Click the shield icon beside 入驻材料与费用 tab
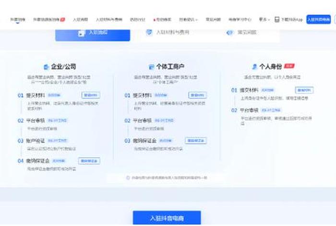 [149, 32]
